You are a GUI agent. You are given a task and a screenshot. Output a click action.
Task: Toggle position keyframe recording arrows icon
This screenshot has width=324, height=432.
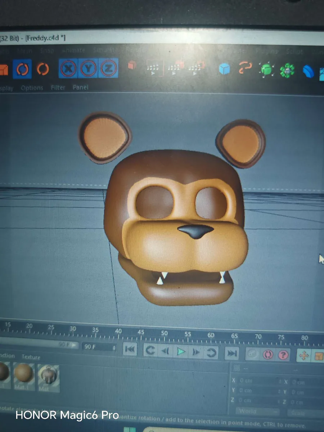tap(304, 356)
